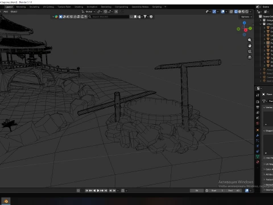Image resolution: width=273 pixels, height=205 pixels.
Task: Click the blue Z axis gizmo ball
Action: pos(245,23)
